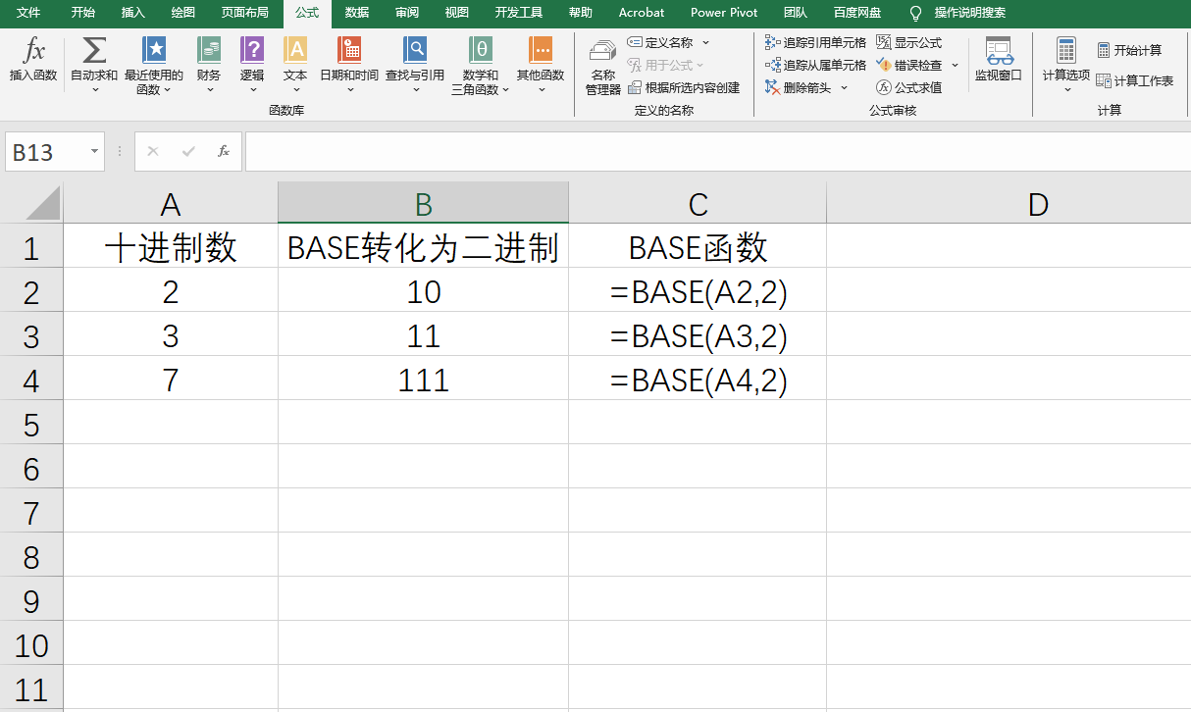The height and width of the screenshot is (712, 1191).
Task: Click the formula bar confirm checkmark icon
Action: [188, 151]
